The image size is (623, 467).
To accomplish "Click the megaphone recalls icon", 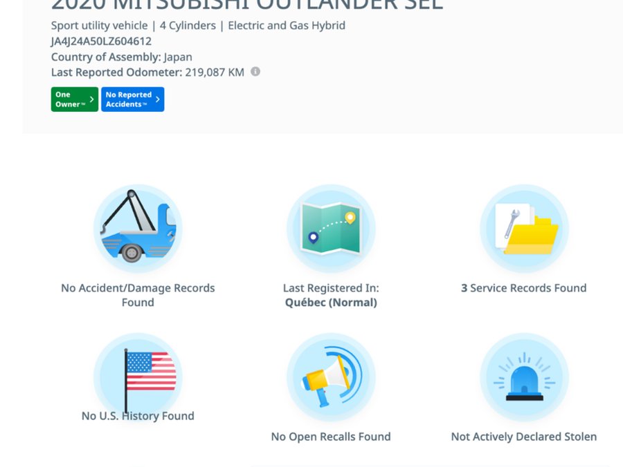I will 331,377.
